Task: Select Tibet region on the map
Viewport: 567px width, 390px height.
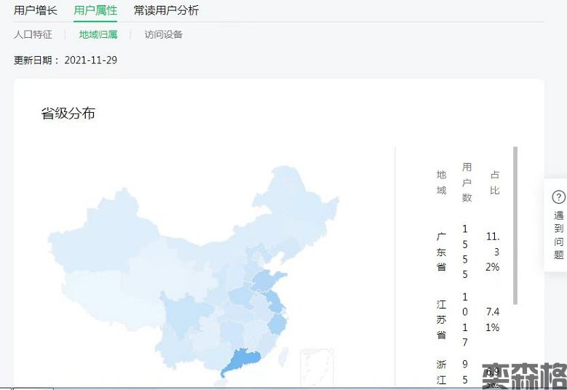Action: click(x=95, y=291)
